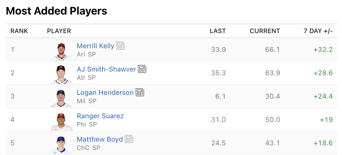Select Logan Henderson name link
This screenshot has width=342, height=155.
coord(105,93)
